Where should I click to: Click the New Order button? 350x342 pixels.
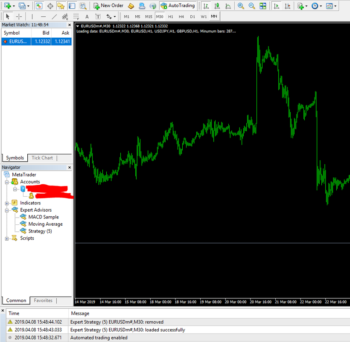(x=108, y=6)
